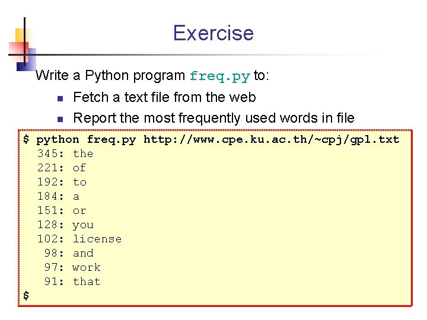Click the blue decorative square in the corner
This screenshot has height=320, width=427.
click(x=30, y=57)
